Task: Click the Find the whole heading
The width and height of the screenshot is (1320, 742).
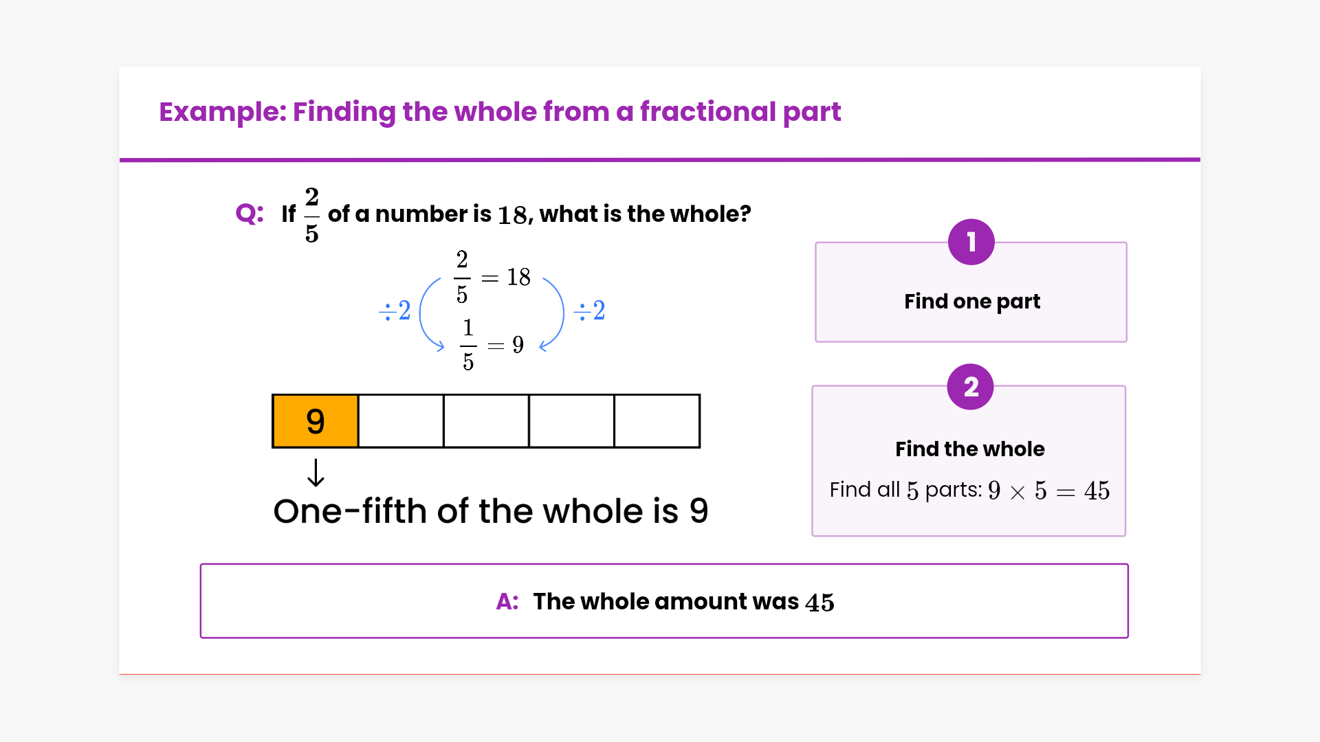Action: (969, 449)
